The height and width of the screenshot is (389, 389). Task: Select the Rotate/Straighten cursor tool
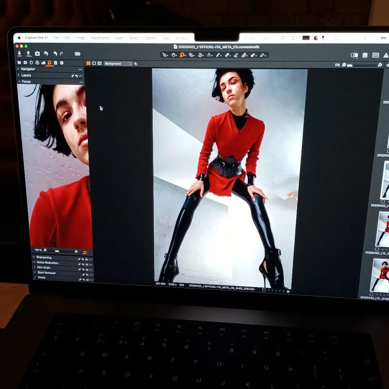tap(201, 55)
